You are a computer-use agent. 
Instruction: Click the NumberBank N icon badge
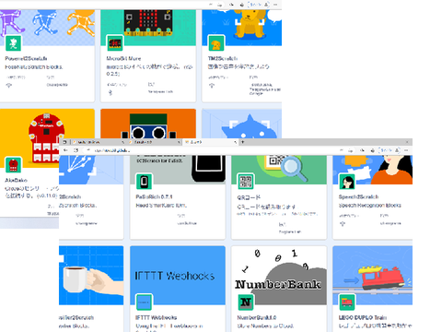tap(245, 302)
